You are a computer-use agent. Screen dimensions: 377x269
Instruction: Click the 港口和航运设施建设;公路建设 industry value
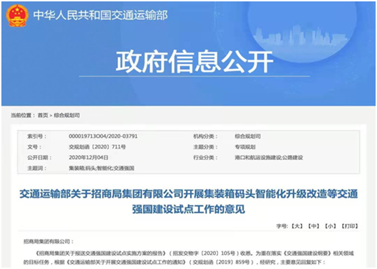pyautogui.click(x=269, y=157)
